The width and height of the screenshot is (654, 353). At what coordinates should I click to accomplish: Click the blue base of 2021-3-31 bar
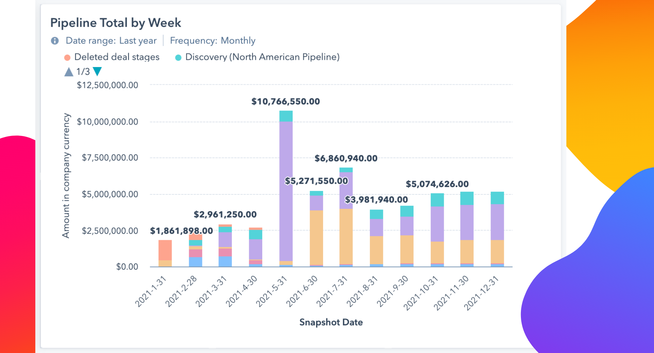[x=225, y=261]
